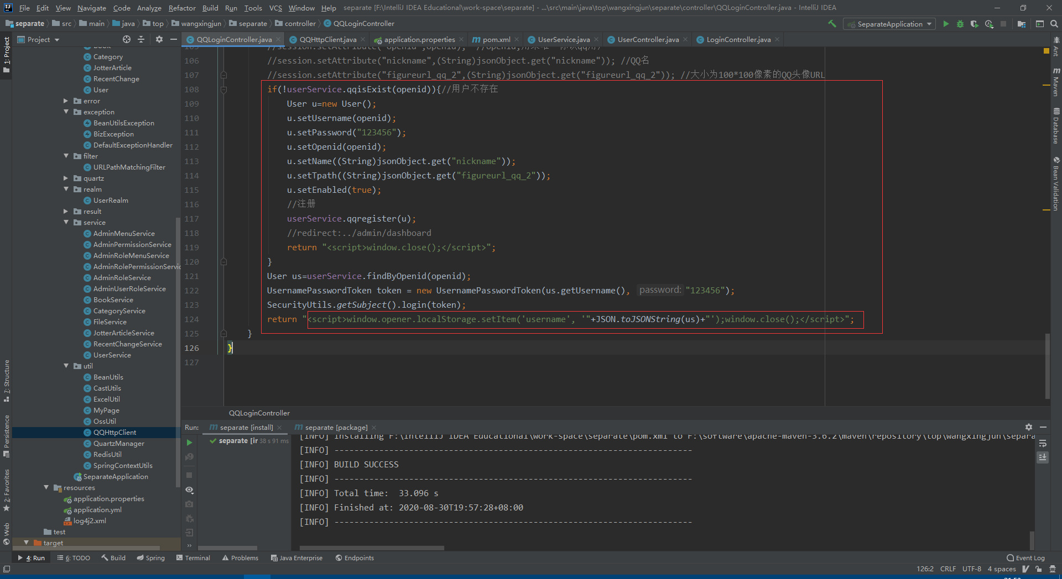Open the Favorites side tab
The height and width of the screenshot is (579, 1062).
tap(7, 491)
